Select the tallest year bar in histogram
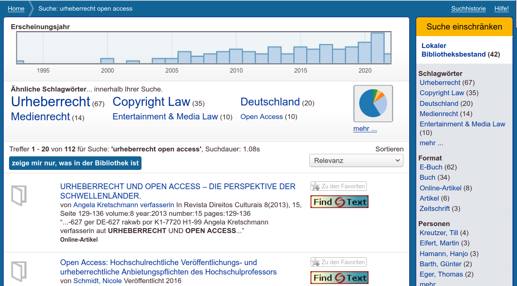Screen dimensions: 517x286 377,48
